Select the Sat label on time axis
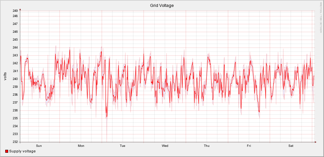Image resolution: width=324 pixels, height=157 pixels. point(291,146)
